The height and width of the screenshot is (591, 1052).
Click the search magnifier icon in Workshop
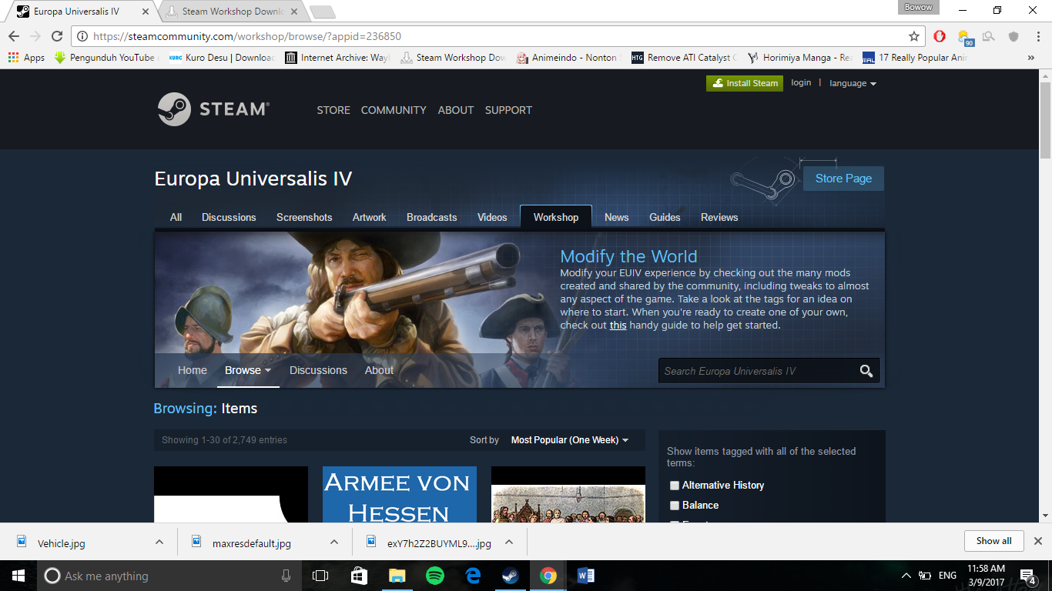click(x=866, y=371)
